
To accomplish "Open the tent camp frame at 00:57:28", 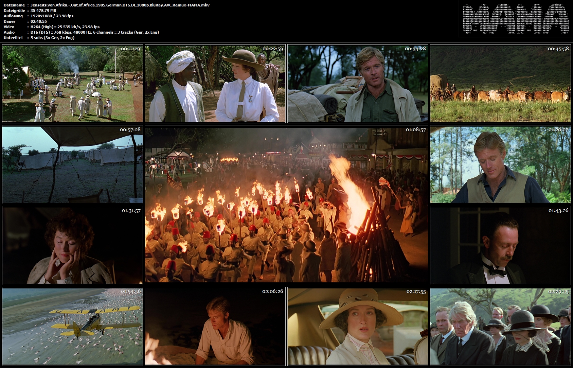I will [72, 165].
